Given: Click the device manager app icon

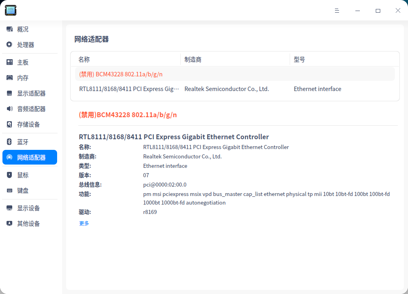Looking at the screenshot, I should click(10, 10).
